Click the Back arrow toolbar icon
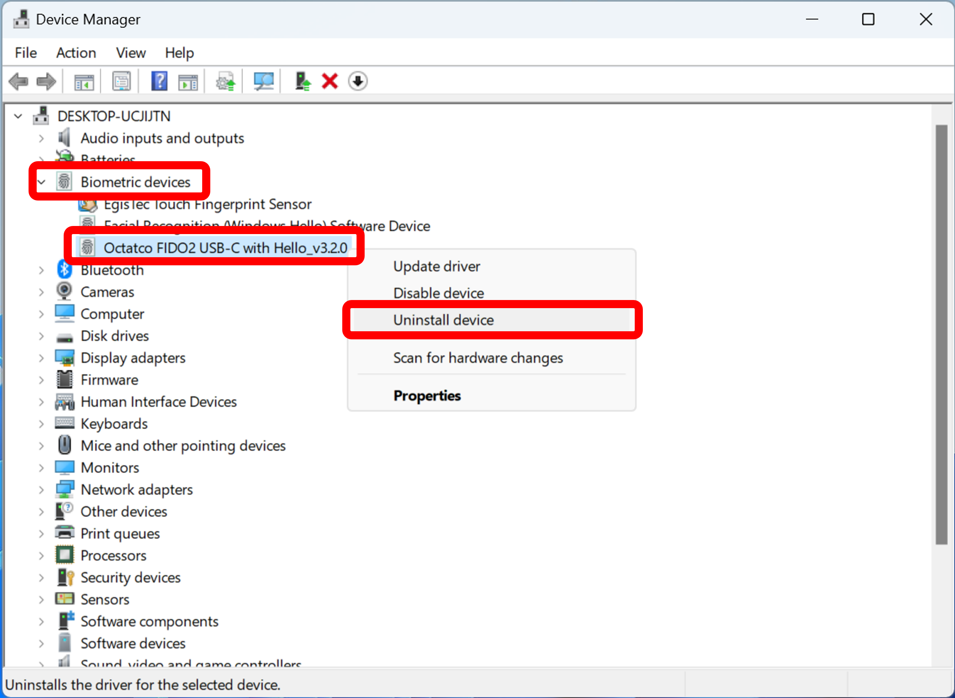 click(x=19, y=81)
